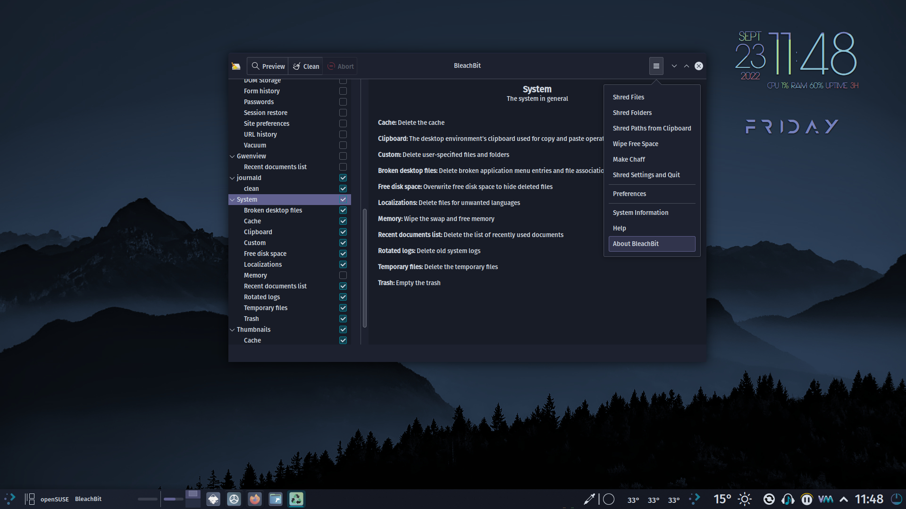The image size is (906, 509).
Task: Uncheck the Trash checkbox
Action: click(x=343, y=319)
